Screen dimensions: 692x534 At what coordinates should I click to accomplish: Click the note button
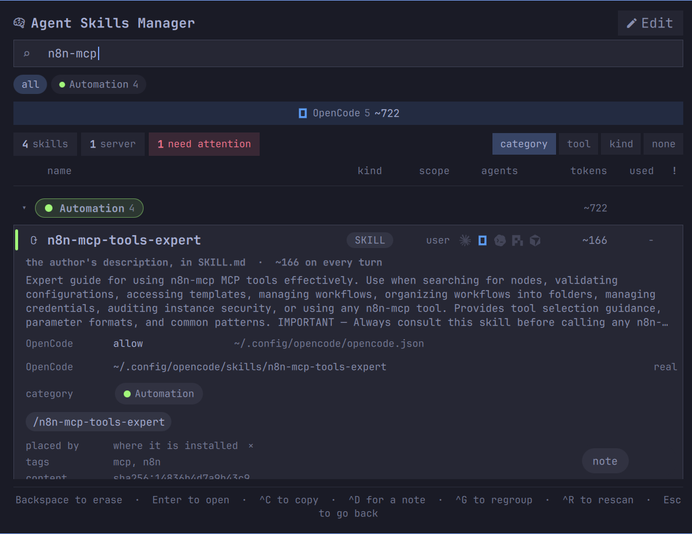point(605,461)
